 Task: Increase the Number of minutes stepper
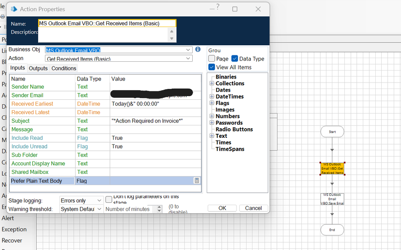click(x=159, y=207)
